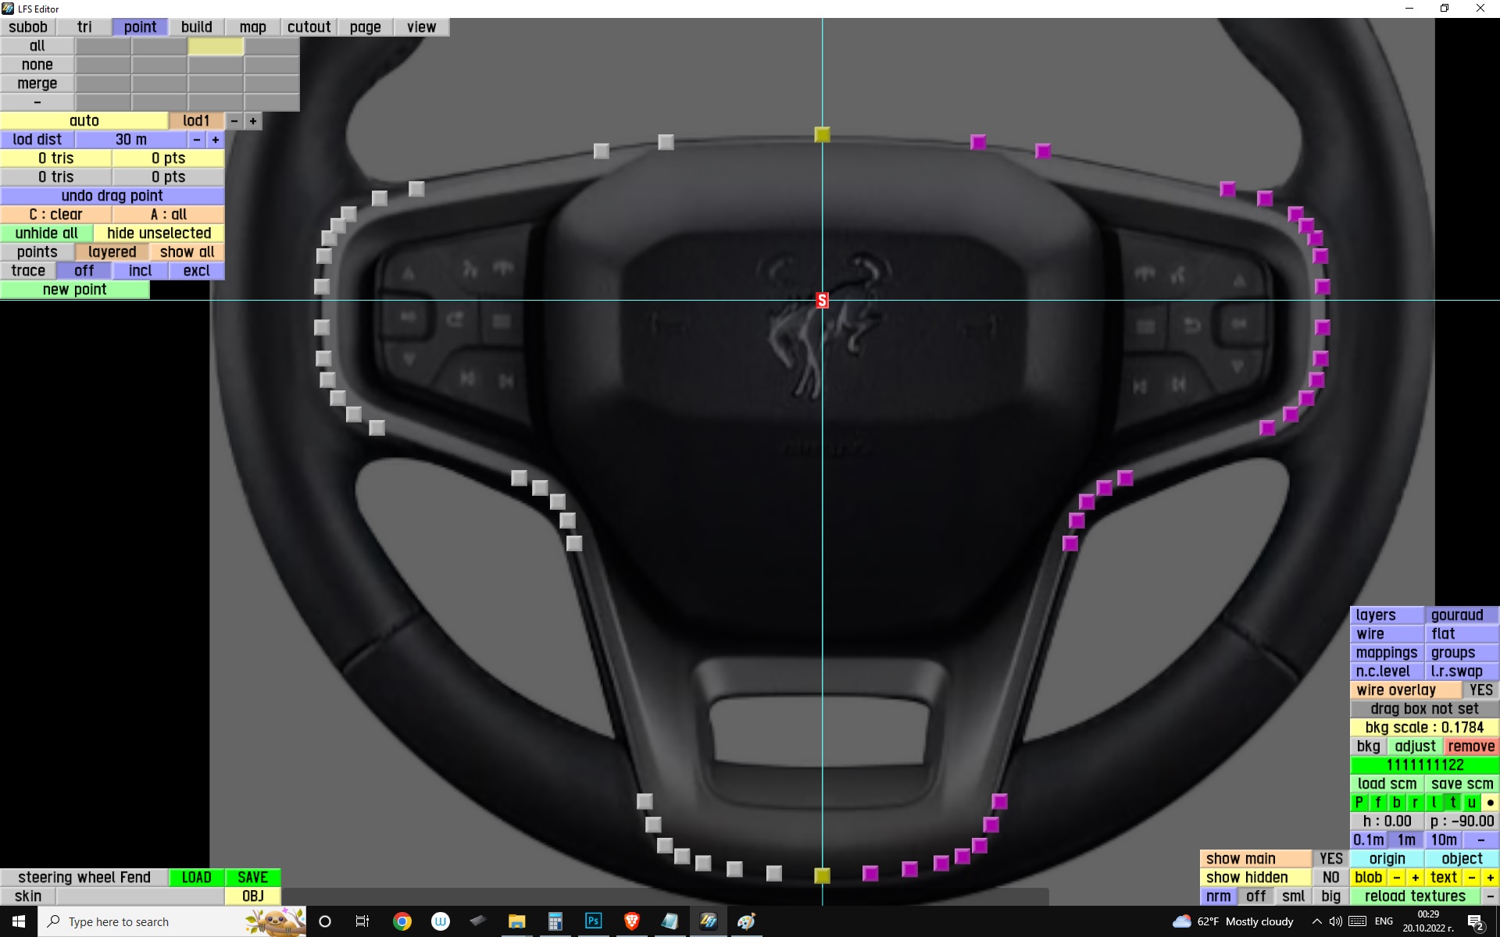Toggle show main YES
1500x937 pixels.
[1330, 859]
